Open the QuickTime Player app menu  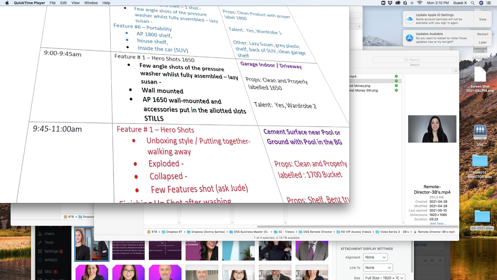click(29, 3)
